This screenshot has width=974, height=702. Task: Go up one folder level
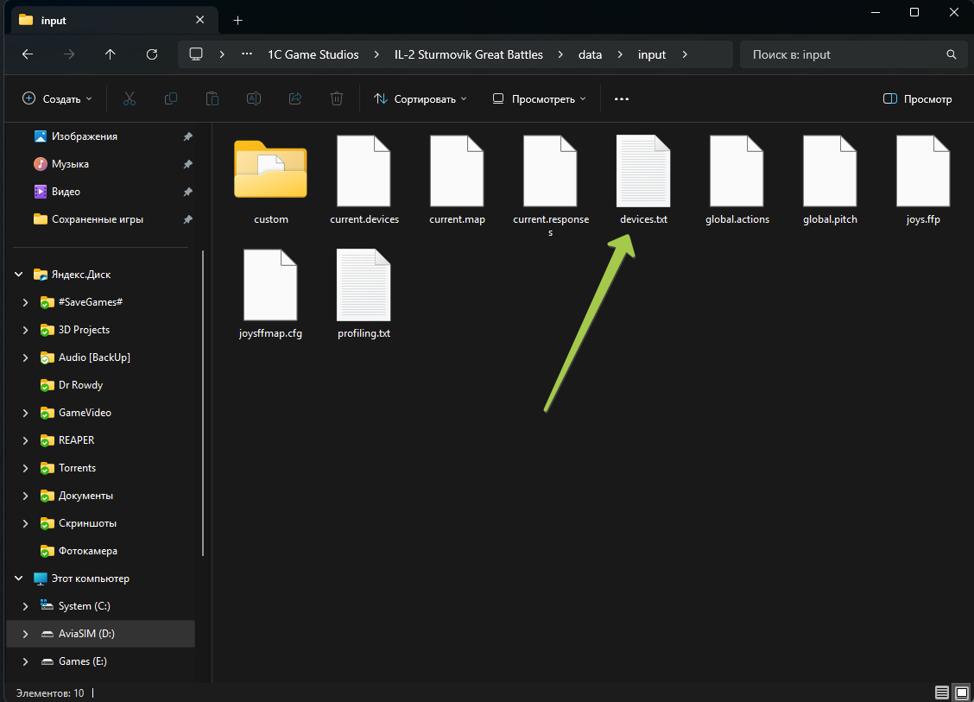(110, 54)
